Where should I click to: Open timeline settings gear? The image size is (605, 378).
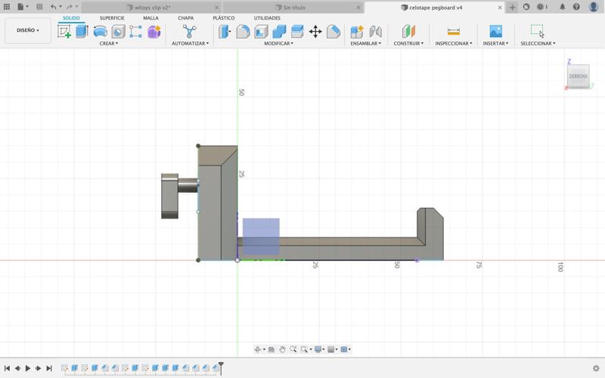coord(596,368)
